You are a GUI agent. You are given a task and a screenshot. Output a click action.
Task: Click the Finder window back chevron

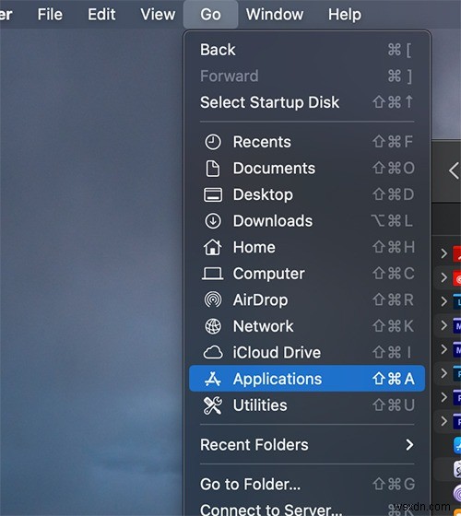click(455, 170)
